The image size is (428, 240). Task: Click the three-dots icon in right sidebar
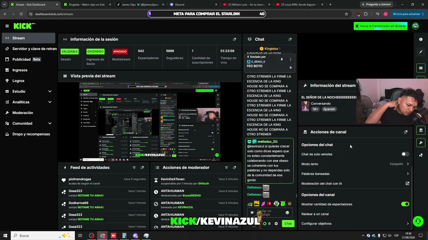pos(421,155)
